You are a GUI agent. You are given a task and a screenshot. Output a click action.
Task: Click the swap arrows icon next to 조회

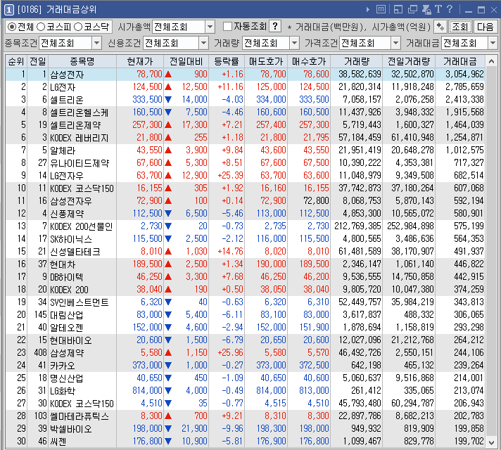[440, 27]
